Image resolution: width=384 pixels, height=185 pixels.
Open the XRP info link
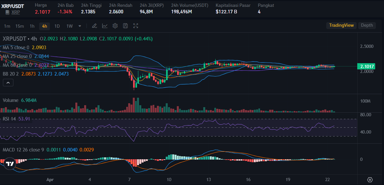click(x=16, y=12)
